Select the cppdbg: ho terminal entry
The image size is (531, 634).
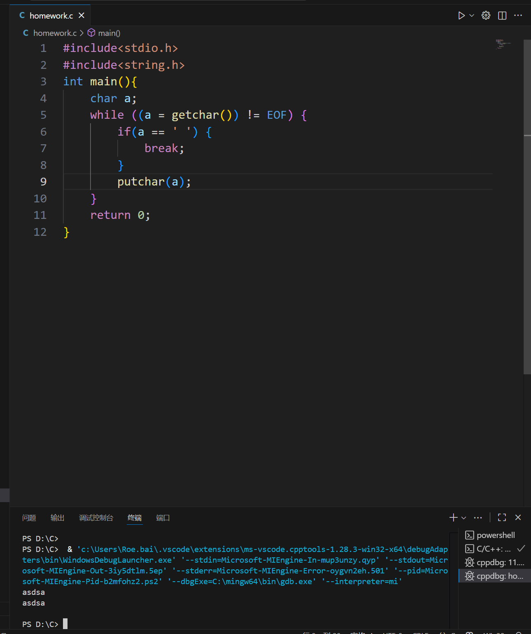pos(495,576)
